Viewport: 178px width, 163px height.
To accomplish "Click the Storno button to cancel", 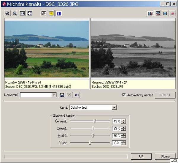I will (165, 156).
